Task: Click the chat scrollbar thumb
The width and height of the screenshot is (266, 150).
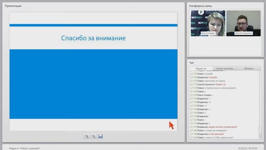Action: pyautogui.click(x=260, y=130)
